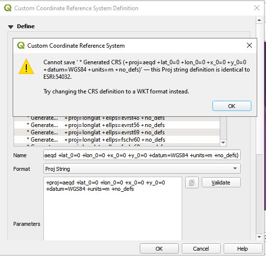
Task: Copy parameters from existing CRS icon
Action: point(191,183)
